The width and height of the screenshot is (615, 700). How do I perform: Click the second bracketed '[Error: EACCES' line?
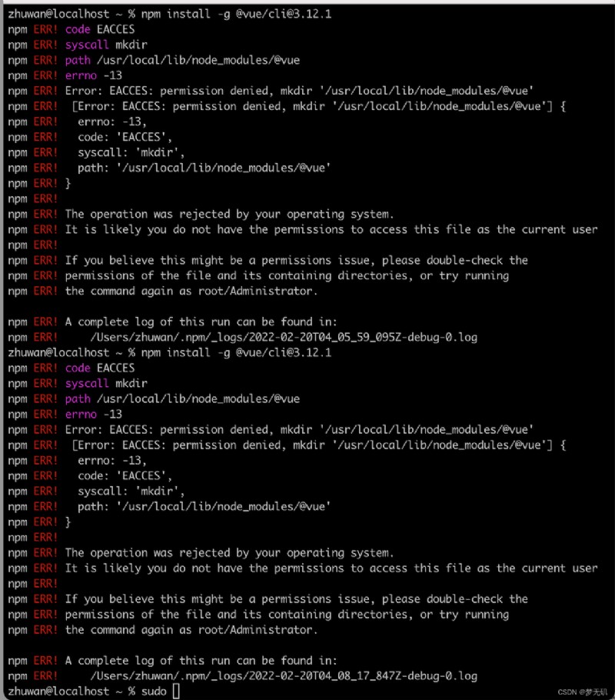(x=319, y=445)
